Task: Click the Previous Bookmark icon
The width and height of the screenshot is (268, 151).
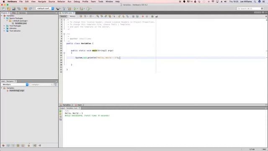Action: 119,16
